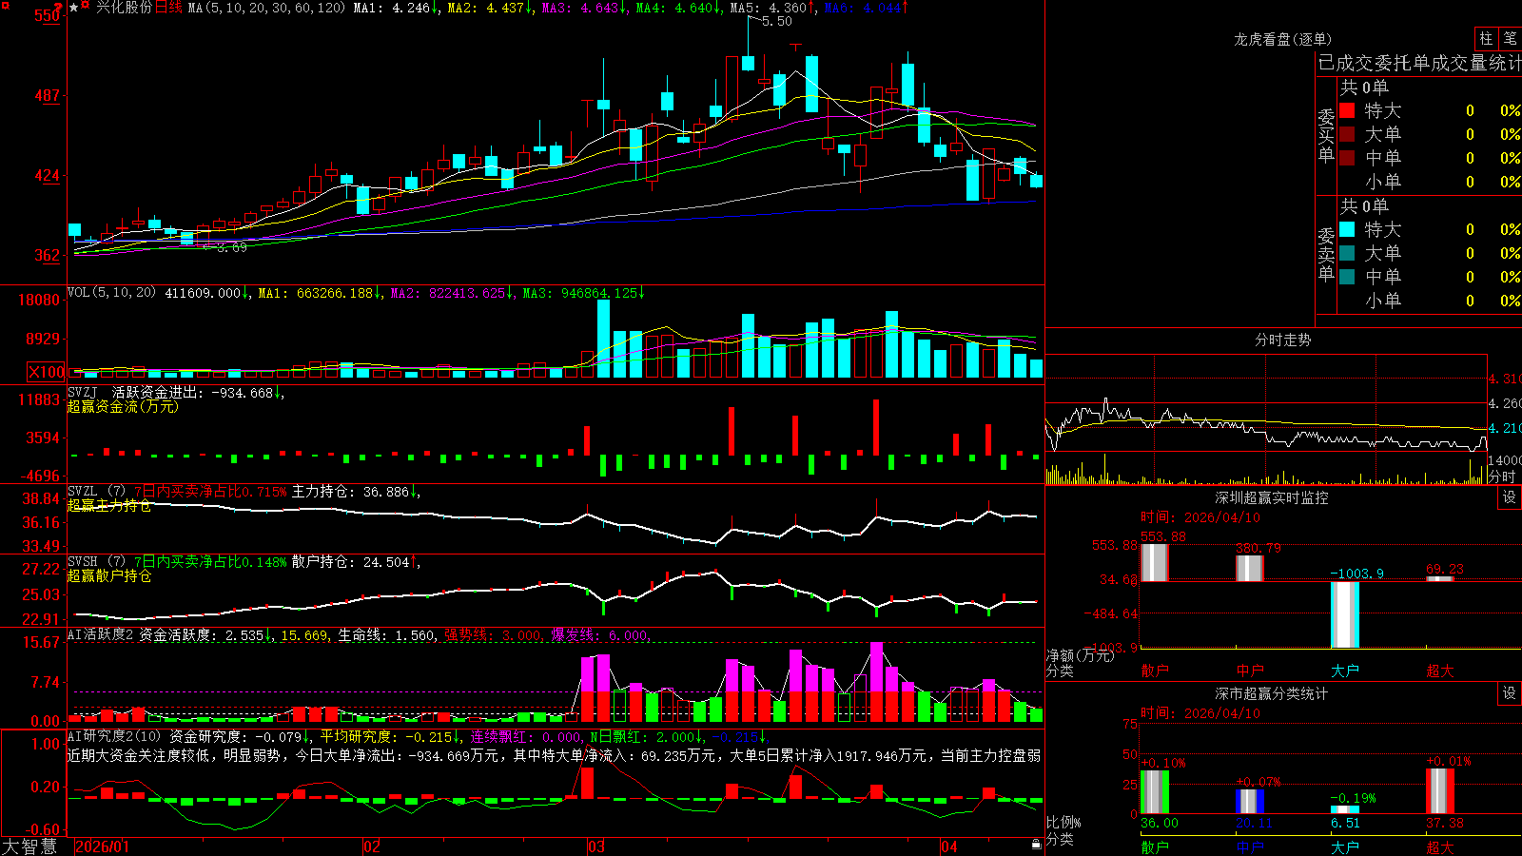Click the MA6: 4.044 value
This screenshot has height=856, width=1522.
(x=867, y=8)
